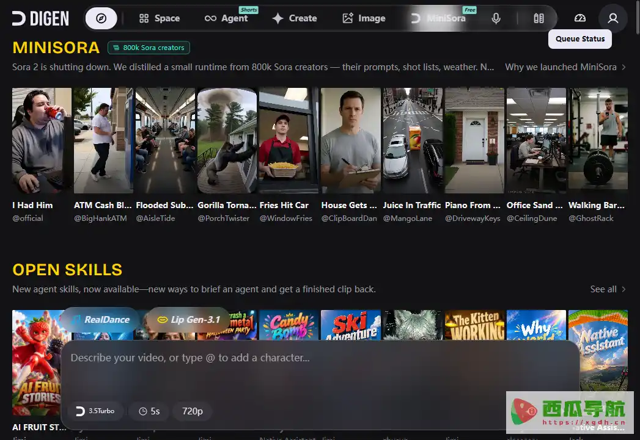Open the MiniSora tab
The width and height of the screenshot is (640, 440).
click(x=439, y=18)
